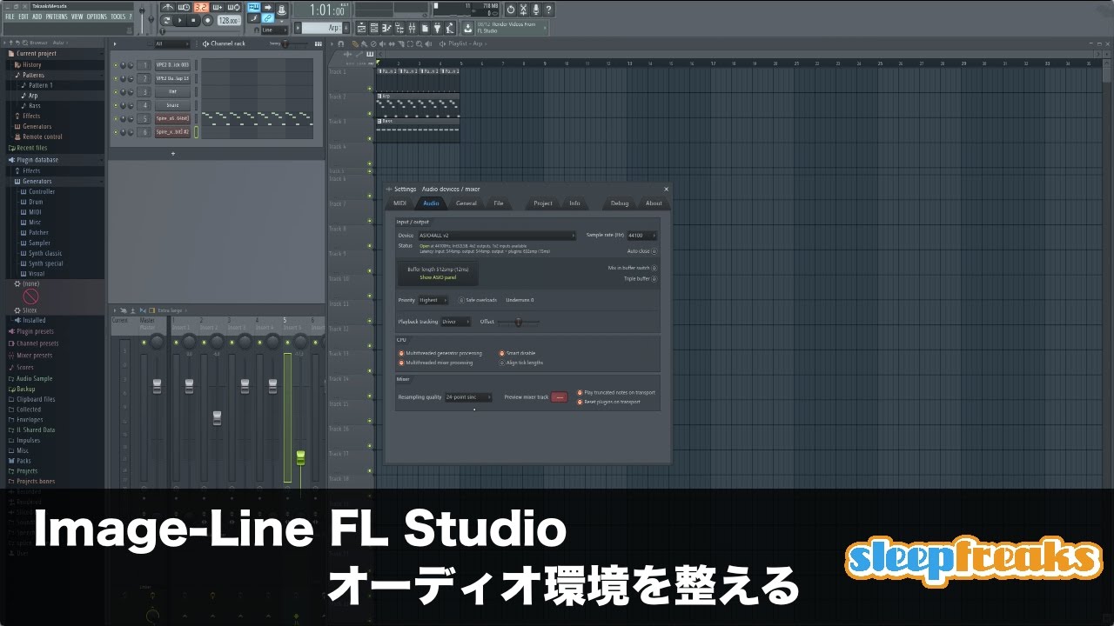Open the PATTERNS menu
Screen dimensions: 1114x626
click(x=57, y=17)
